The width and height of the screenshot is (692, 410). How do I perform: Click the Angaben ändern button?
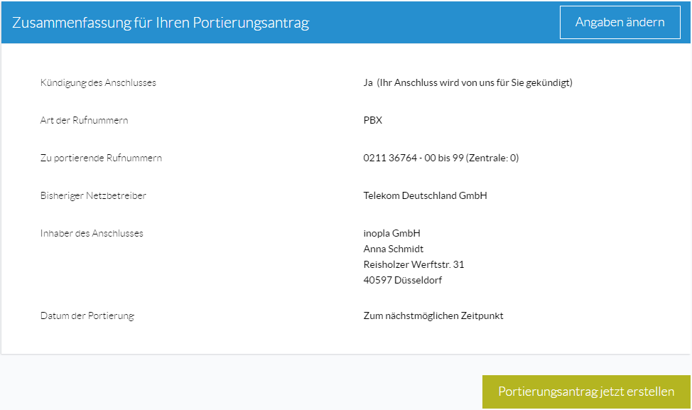tap(620, 22)
